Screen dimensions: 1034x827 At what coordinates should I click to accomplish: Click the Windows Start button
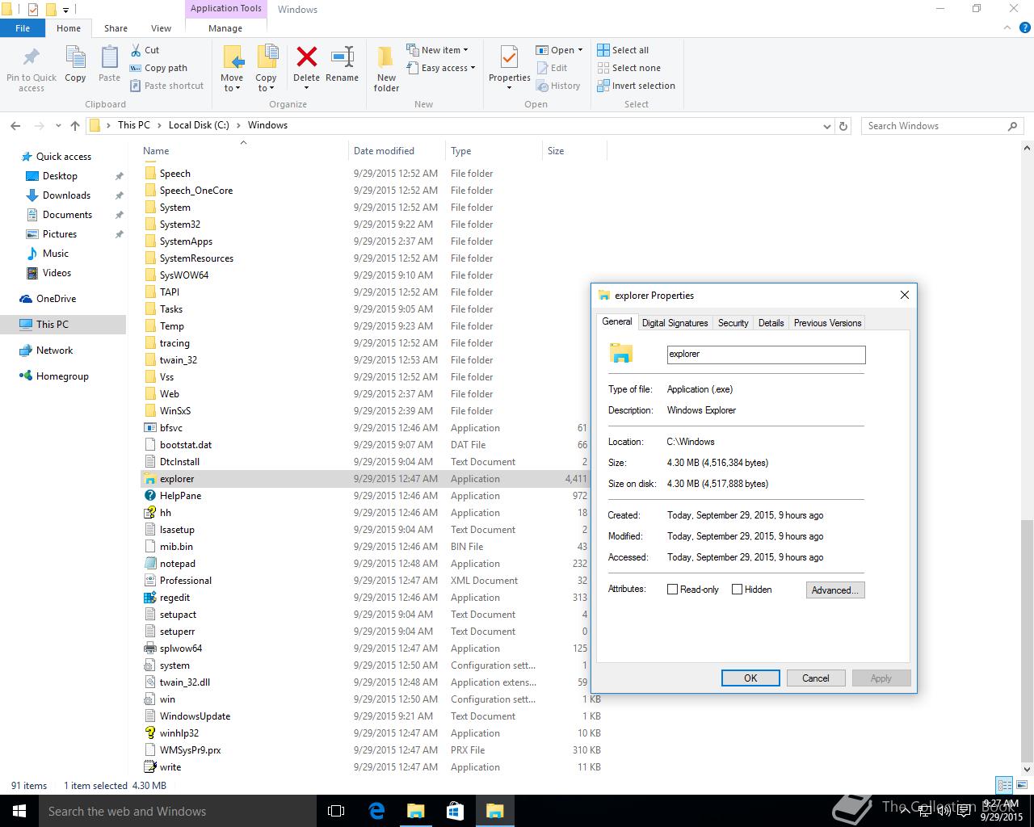pos(19,811)
